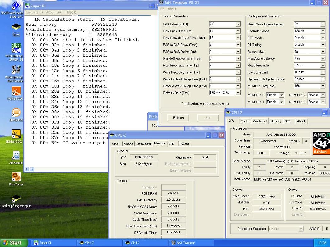
Task: Open the 3DMark03 desktop icon
Action: tap(16, 113)
